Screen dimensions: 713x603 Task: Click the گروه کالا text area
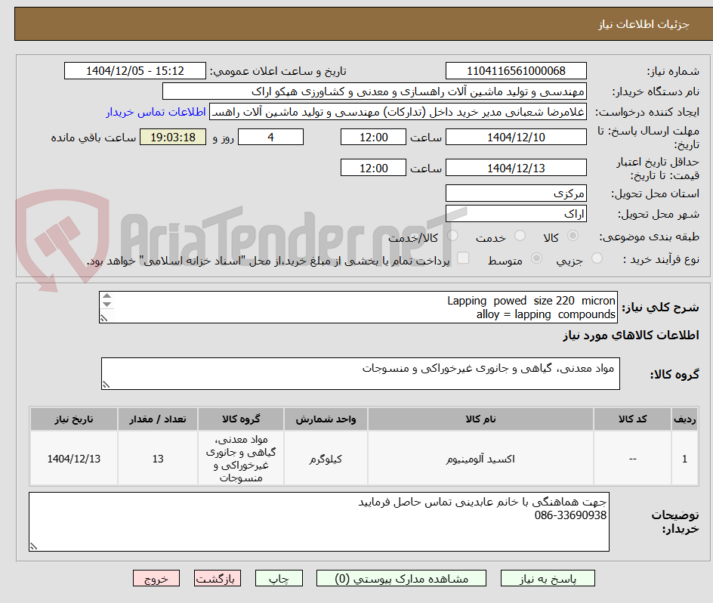(x=360, y=373)
